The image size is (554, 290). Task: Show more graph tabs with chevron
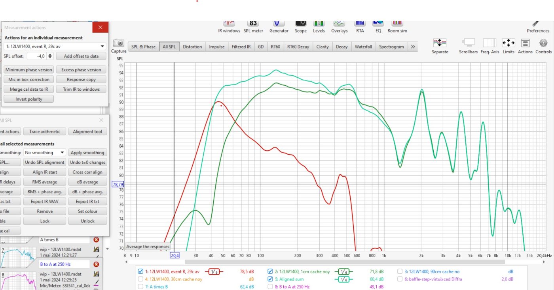point(413,47)
